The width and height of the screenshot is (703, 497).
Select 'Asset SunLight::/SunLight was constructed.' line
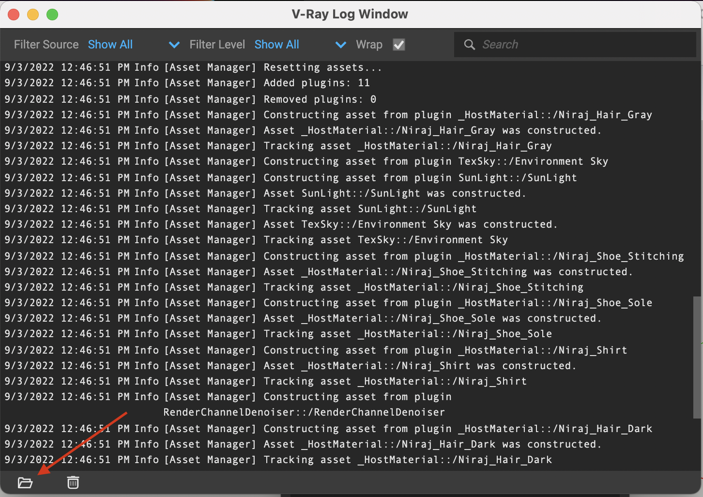[265, 193]
